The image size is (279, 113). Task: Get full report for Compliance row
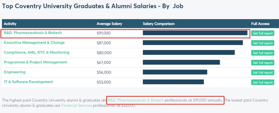263,53
